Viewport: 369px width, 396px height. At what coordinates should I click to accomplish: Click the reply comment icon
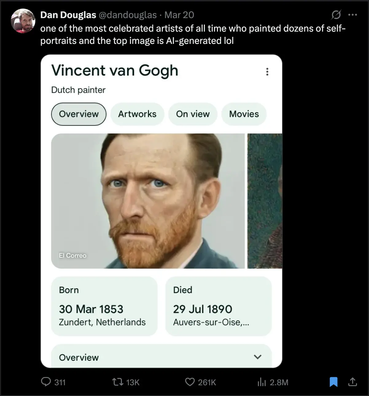(x=46, y=382)
